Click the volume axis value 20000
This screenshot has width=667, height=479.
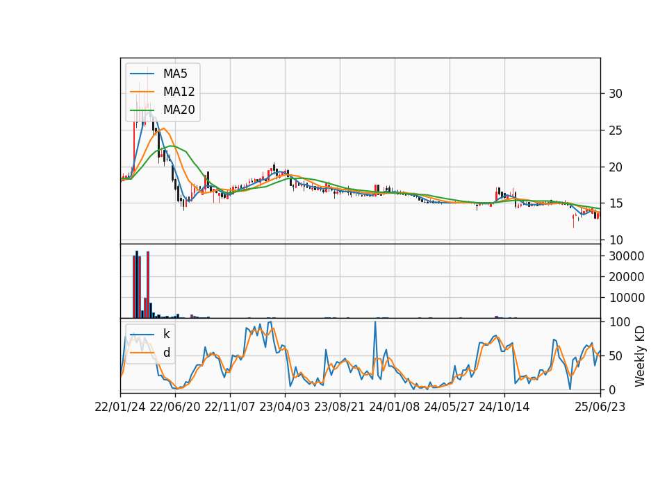tap(627, 277)
